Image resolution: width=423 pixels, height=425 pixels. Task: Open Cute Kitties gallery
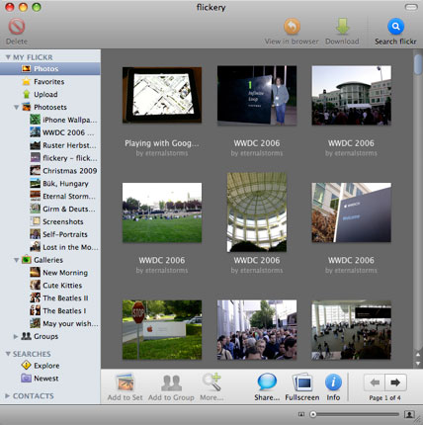pyautogui.click(x=50, y=286)
